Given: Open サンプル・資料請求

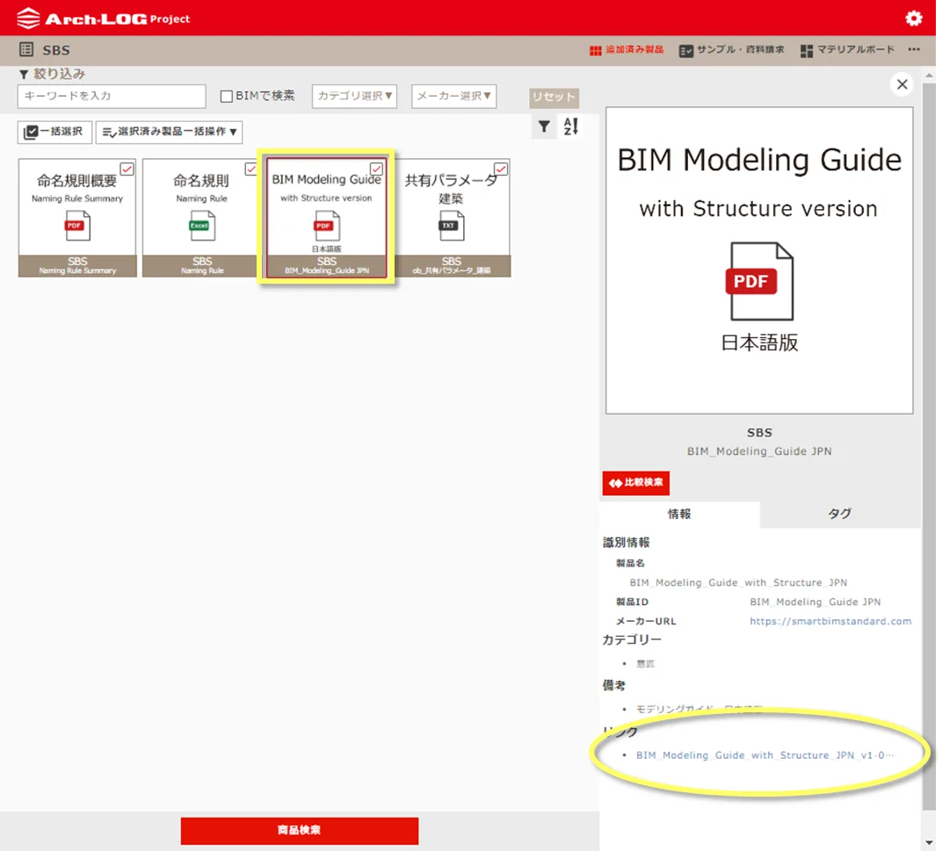Looking at the screenshot, I should tap(731, 50).
